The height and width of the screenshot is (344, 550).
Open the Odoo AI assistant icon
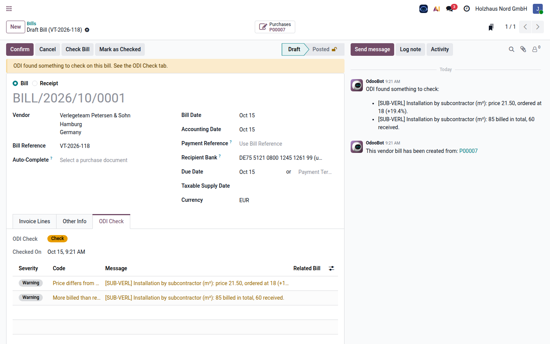click(437, 8)
